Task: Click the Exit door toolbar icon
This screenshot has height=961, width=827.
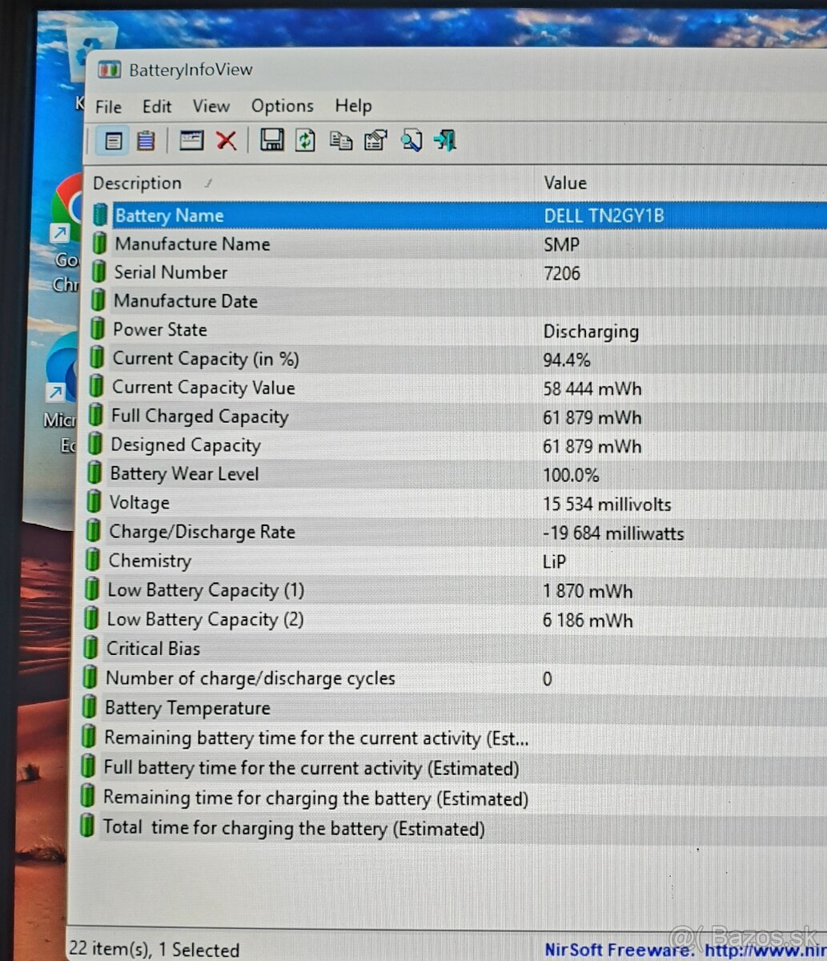Action: 444,140
